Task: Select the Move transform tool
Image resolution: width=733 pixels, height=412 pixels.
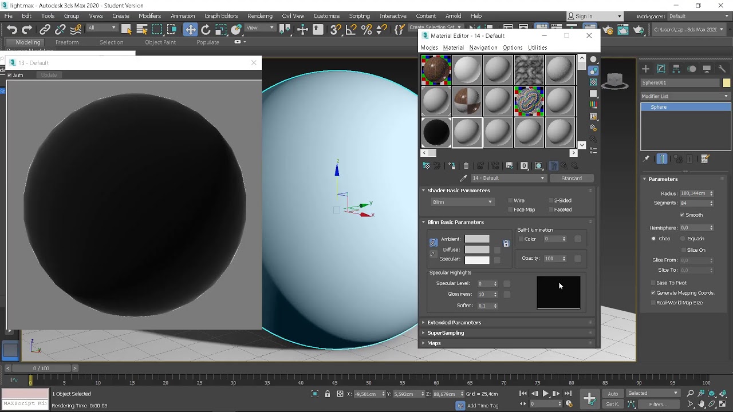Action: [190, 30]
